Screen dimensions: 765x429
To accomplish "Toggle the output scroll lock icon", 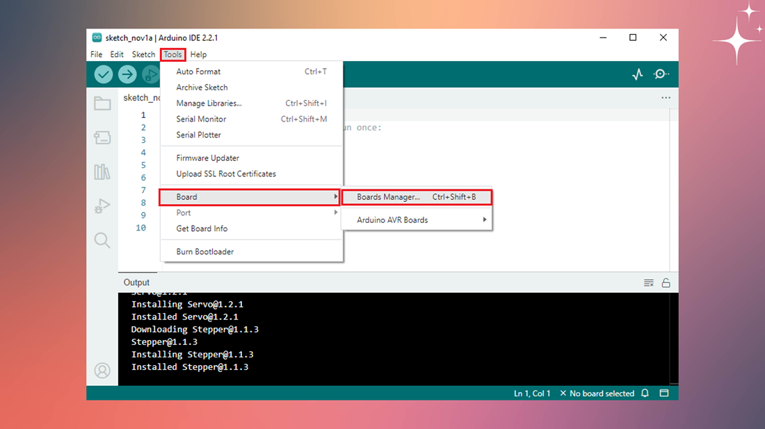I will click(x=666, y=283).
